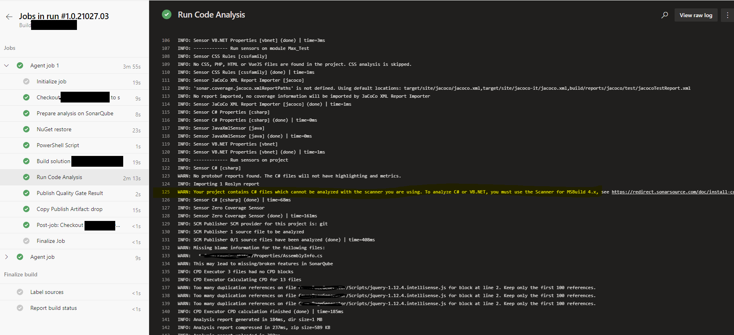Open the Copy Publish Artifact: drop step

pos(69,209)
